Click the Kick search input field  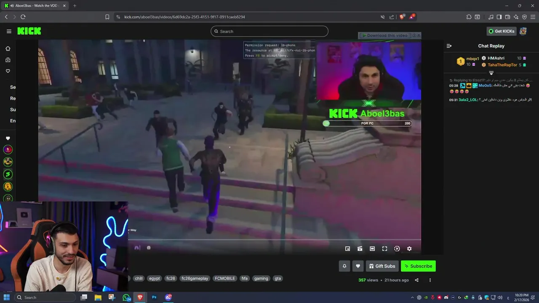[269, 31]
